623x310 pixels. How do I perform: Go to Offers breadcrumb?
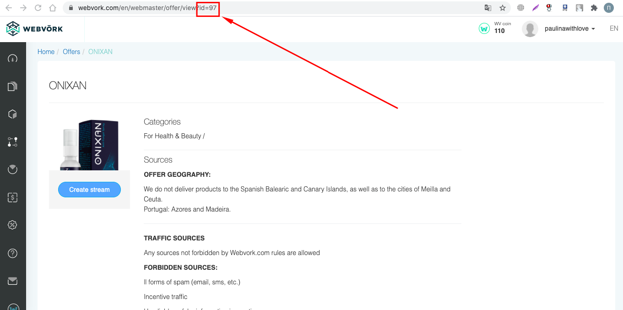71,52
